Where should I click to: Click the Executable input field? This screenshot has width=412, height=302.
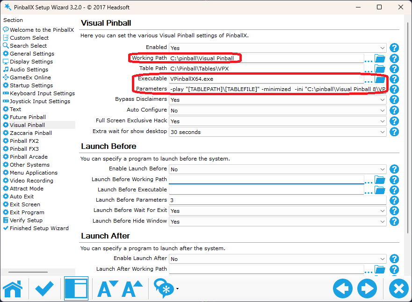coord(267,79)
